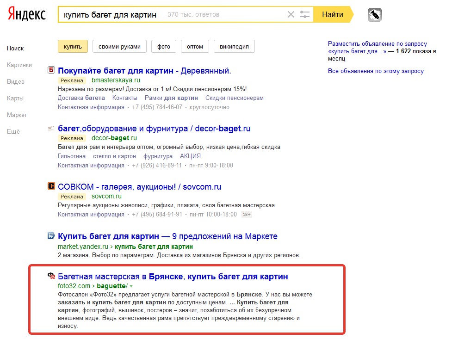Open Контакты sitelink
The image size is (452, 339).
coord(125,98)
